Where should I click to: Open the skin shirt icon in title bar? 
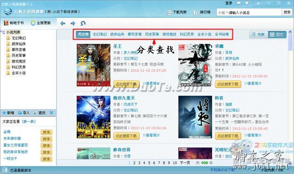[247, 3]
